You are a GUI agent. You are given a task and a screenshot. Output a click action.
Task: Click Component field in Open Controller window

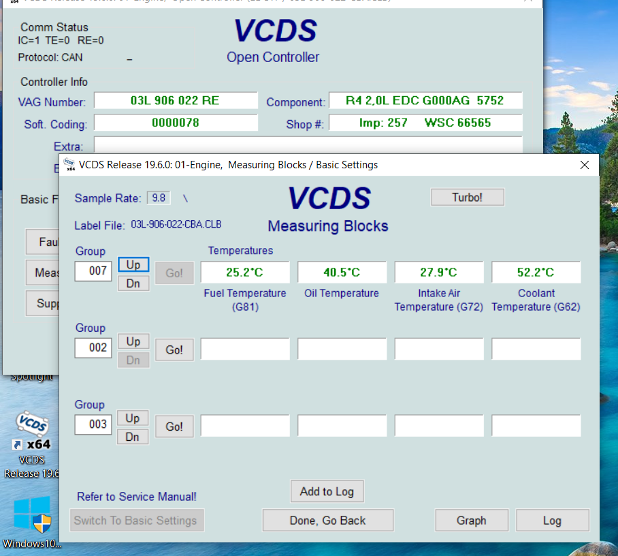[425, 101]
